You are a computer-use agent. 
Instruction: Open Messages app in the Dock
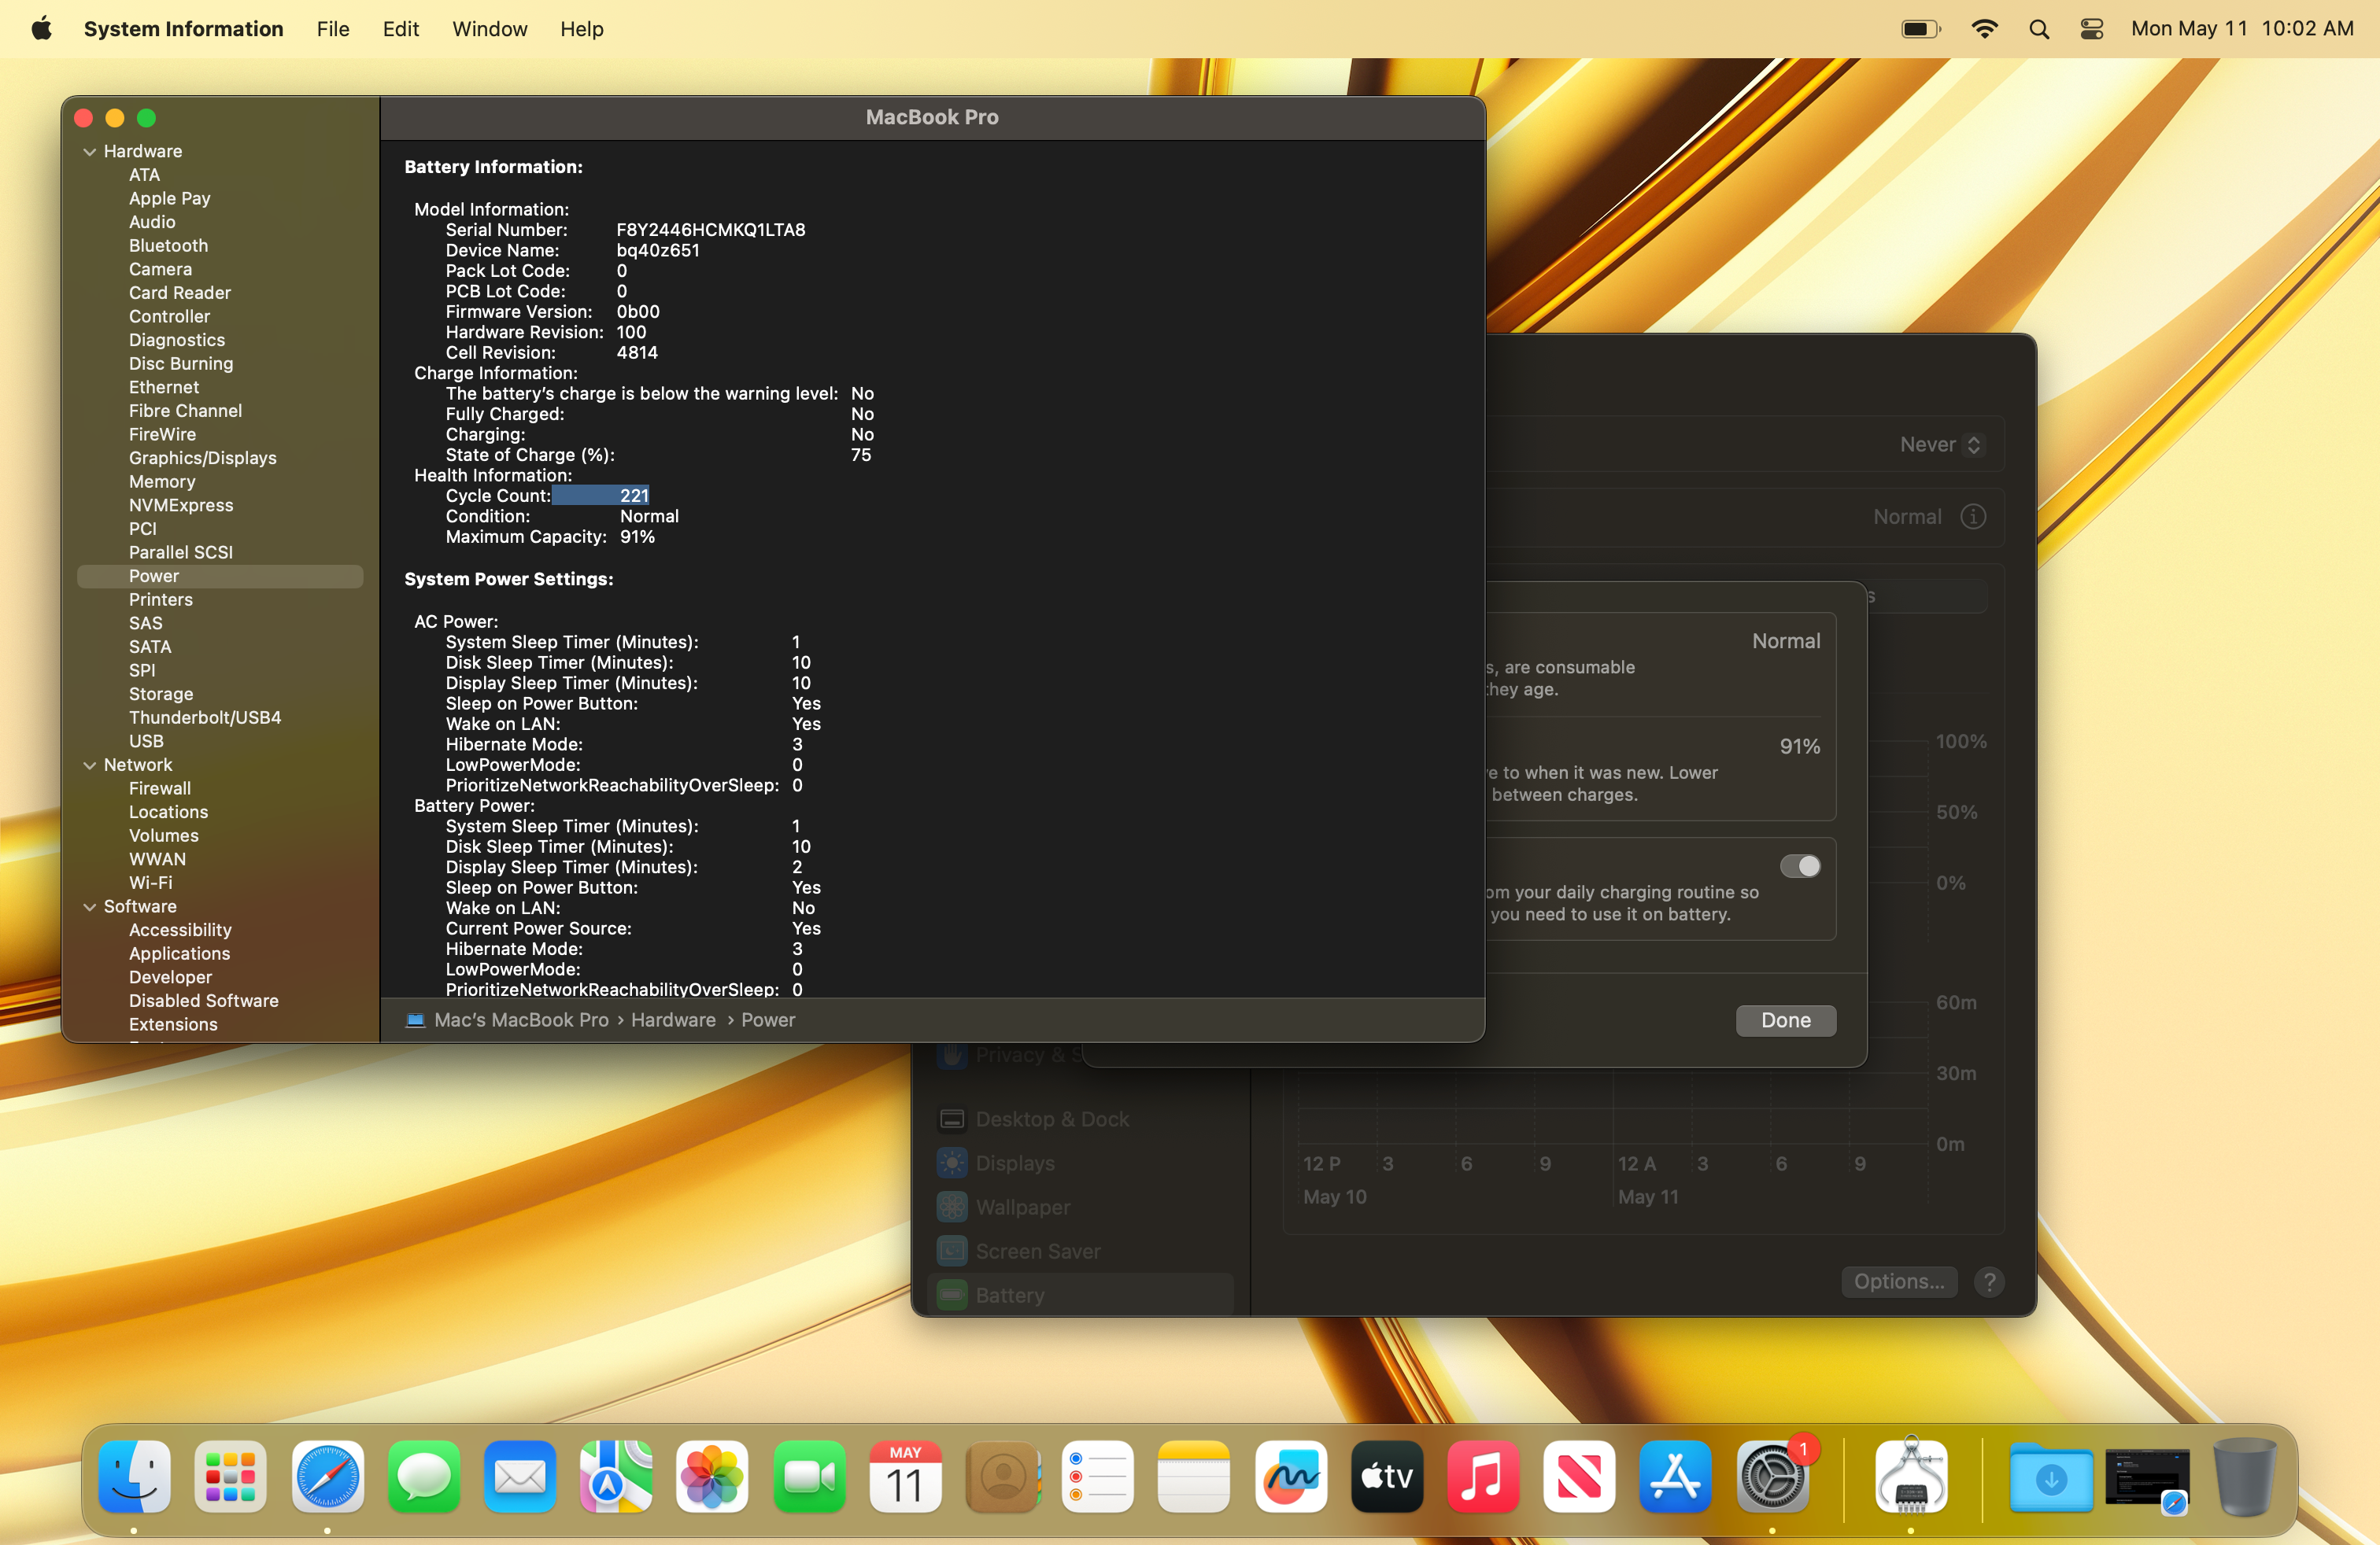click(x=423, y=1476)
